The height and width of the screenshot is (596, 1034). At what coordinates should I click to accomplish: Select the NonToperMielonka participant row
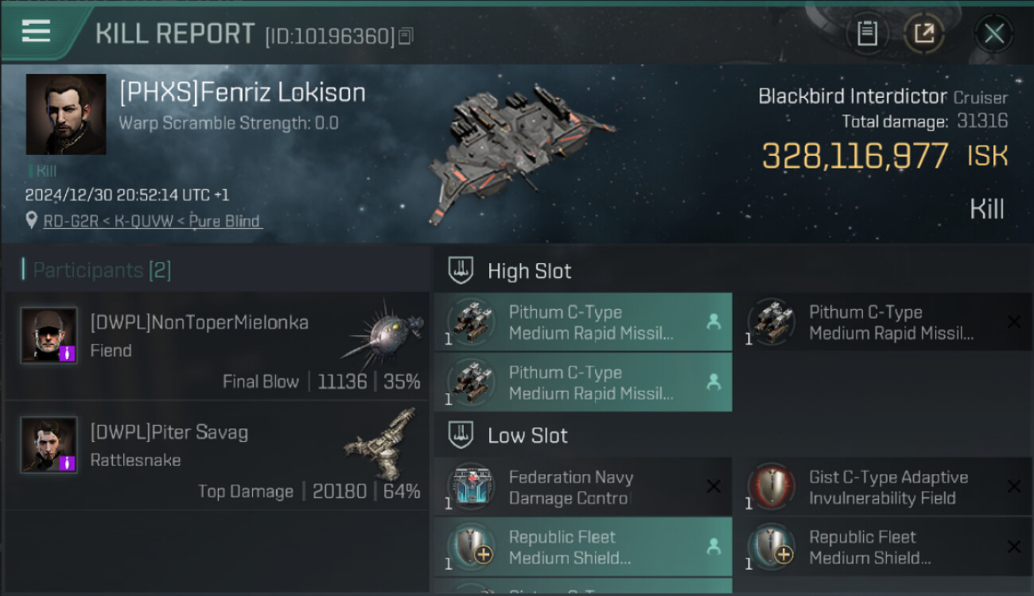pos(216,348)
